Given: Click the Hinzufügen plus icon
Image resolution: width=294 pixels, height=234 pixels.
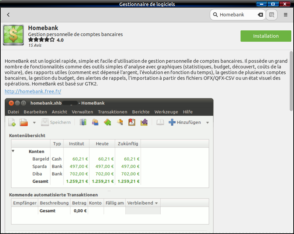Looking at the screenshot, I should coord(172,122).
